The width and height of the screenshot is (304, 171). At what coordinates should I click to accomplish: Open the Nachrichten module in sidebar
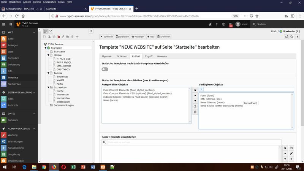coord(14,84)
